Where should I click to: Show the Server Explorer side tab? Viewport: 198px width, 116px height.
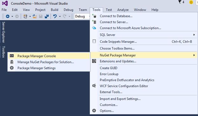pyautogui.click(x=3, y=32)
